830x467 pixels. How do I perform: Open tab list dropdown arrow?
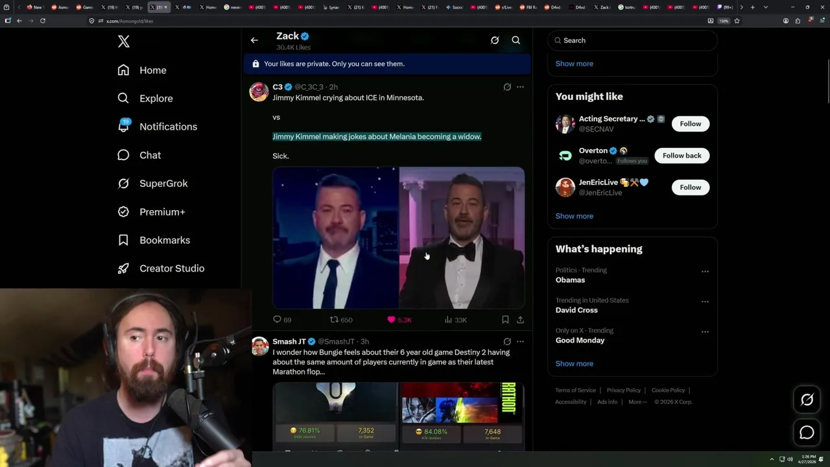tap(766, 7)
